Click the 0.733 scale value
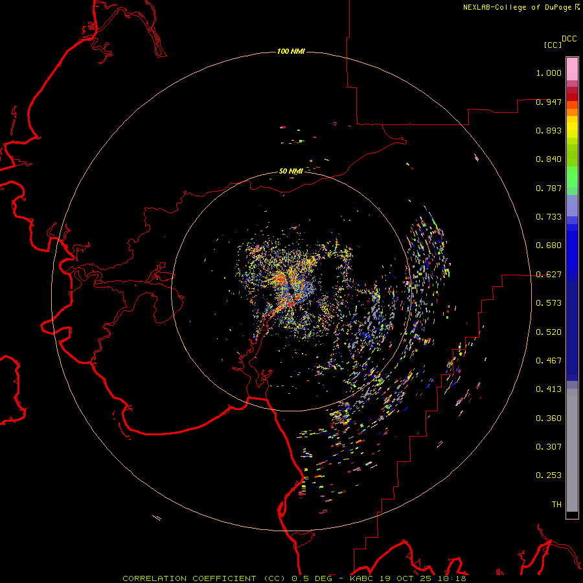 (x=549, y=217)
